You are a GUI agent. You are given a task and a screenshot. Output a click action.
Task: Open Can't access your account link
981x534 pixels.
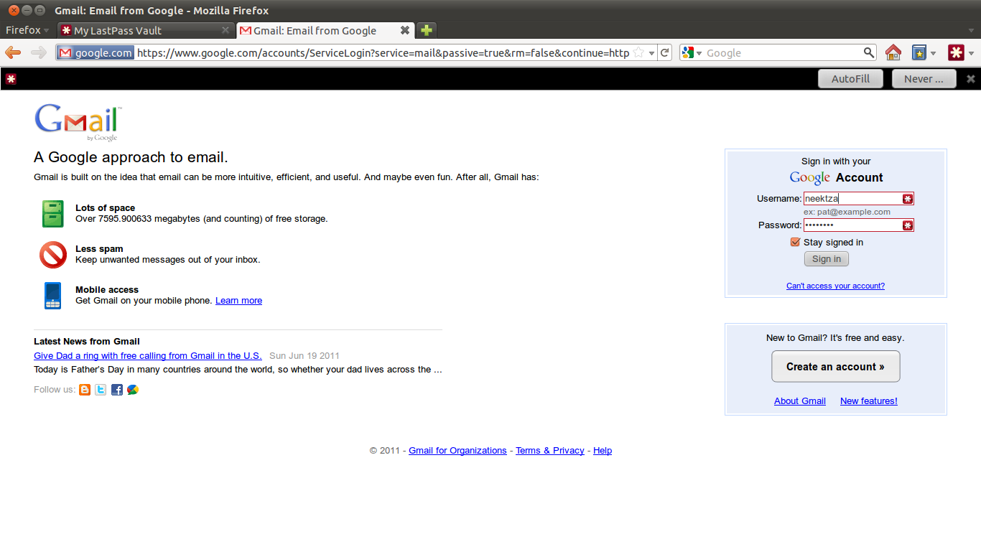click(835, 286)
